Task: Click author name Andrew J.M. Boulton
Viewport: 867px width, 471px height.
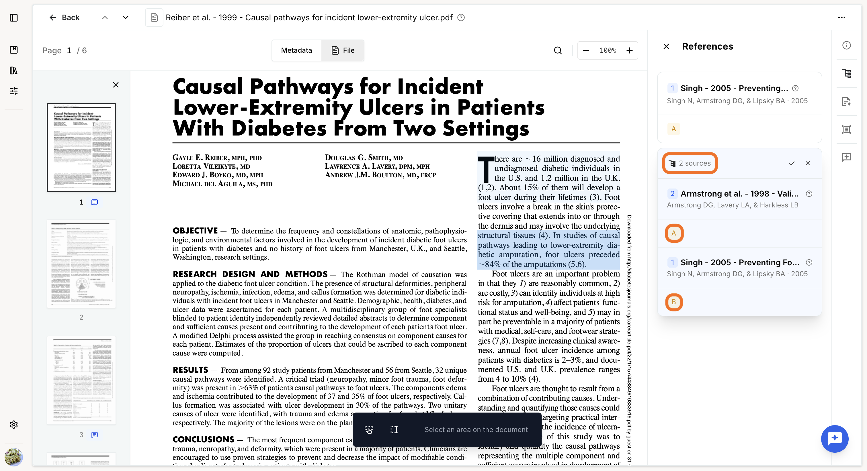Action: 380,175
